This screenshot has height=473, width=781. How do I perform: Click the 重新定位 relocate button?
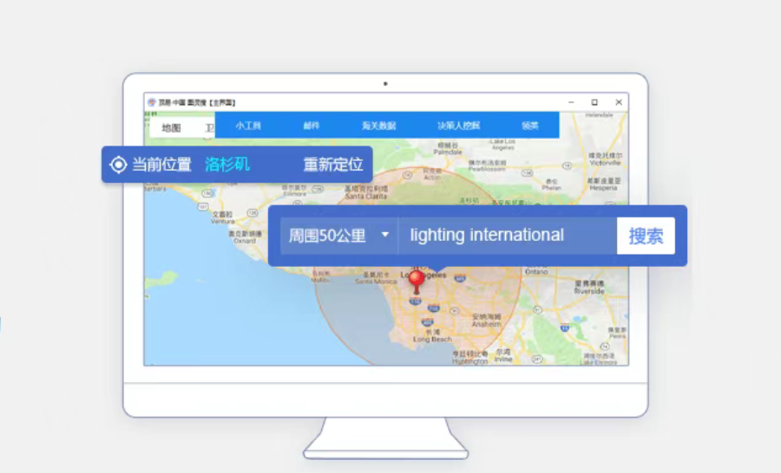pyautogui.click(x=332, y=165)
